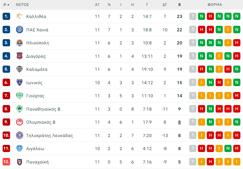Click Ολυμπιακός Β underlined points value 8
Screen dimensions: 243x169
pos(179,122)
